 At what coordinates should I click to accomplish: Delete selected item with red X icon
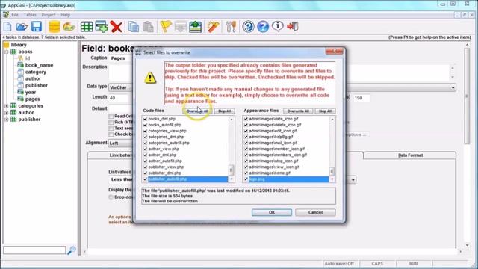[117, 27]
